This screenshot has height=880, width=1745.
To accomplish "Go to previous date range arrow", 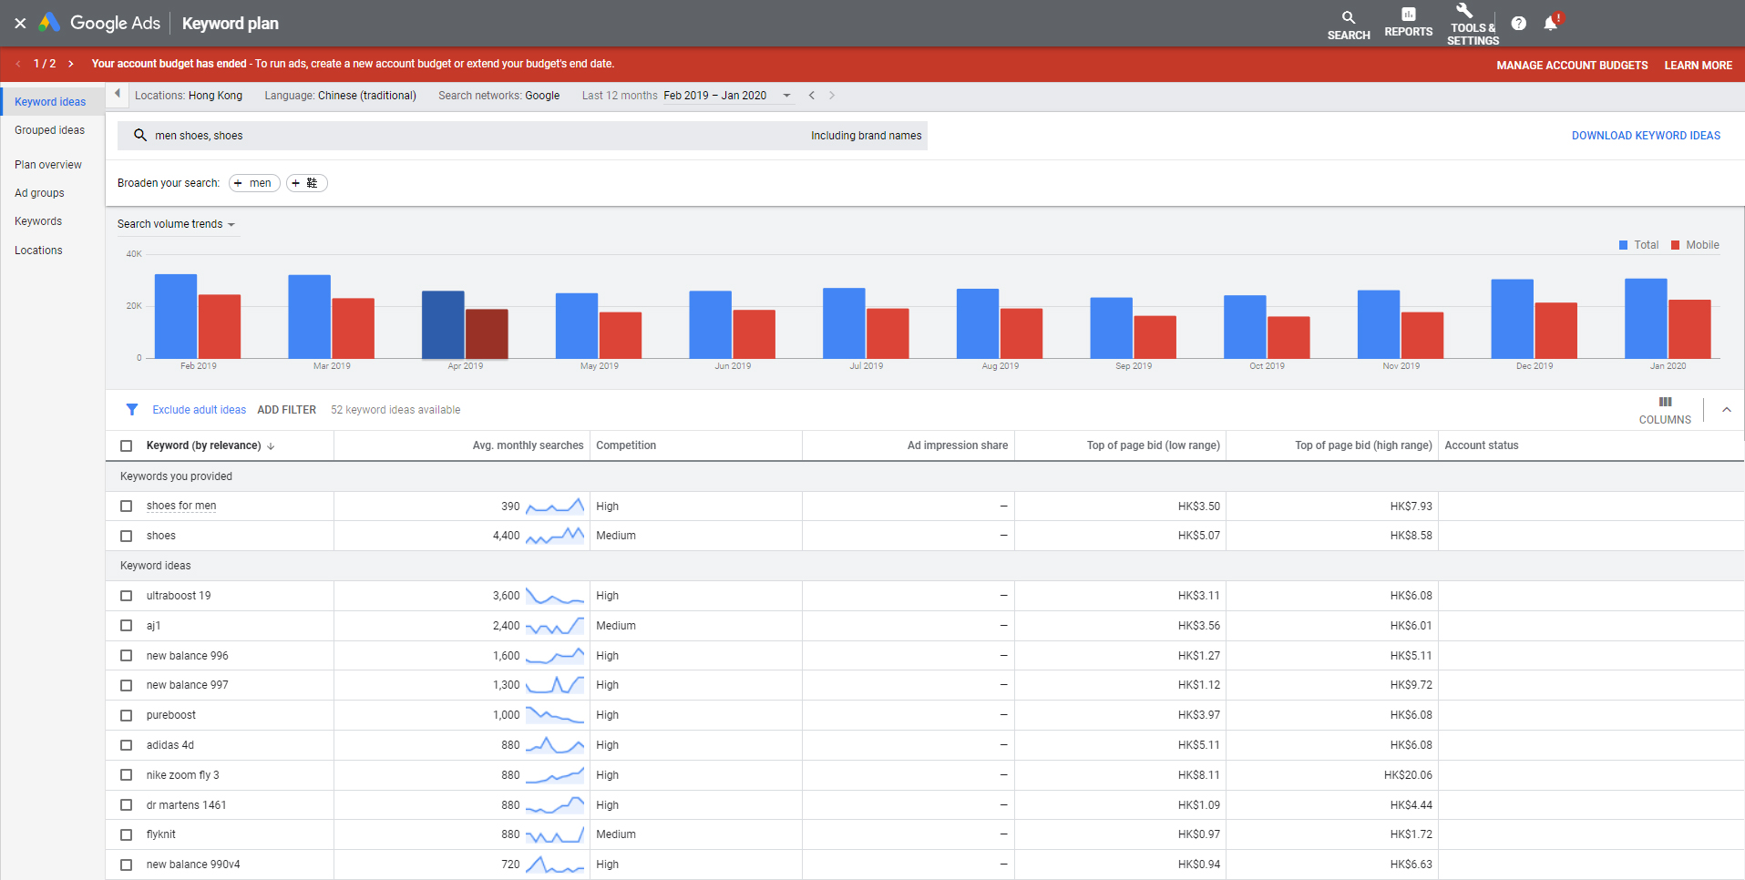I will pyautogui.click(x=811, y=95).
